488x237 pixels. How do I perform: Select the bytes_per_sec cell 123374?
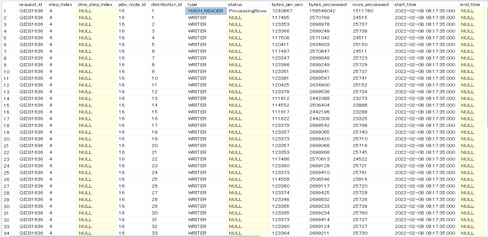(288, 193)
